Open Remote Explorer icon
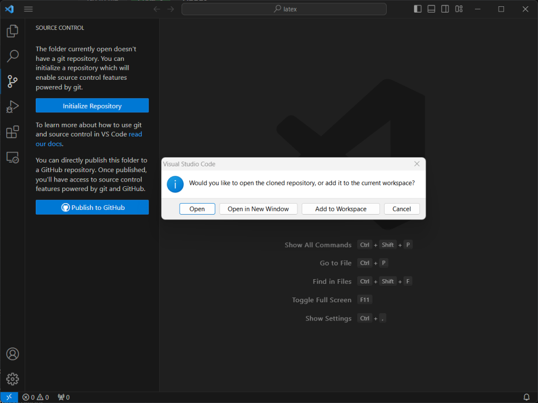 point(13,157)
